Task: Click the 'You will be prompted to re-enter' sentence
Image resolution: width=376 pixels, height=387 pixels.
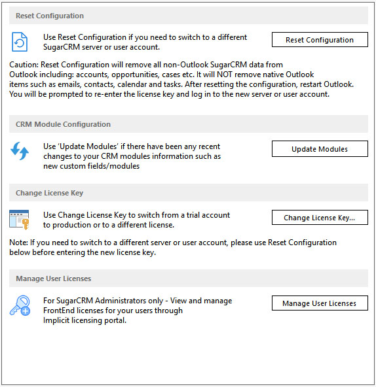Action: point(169,94)
